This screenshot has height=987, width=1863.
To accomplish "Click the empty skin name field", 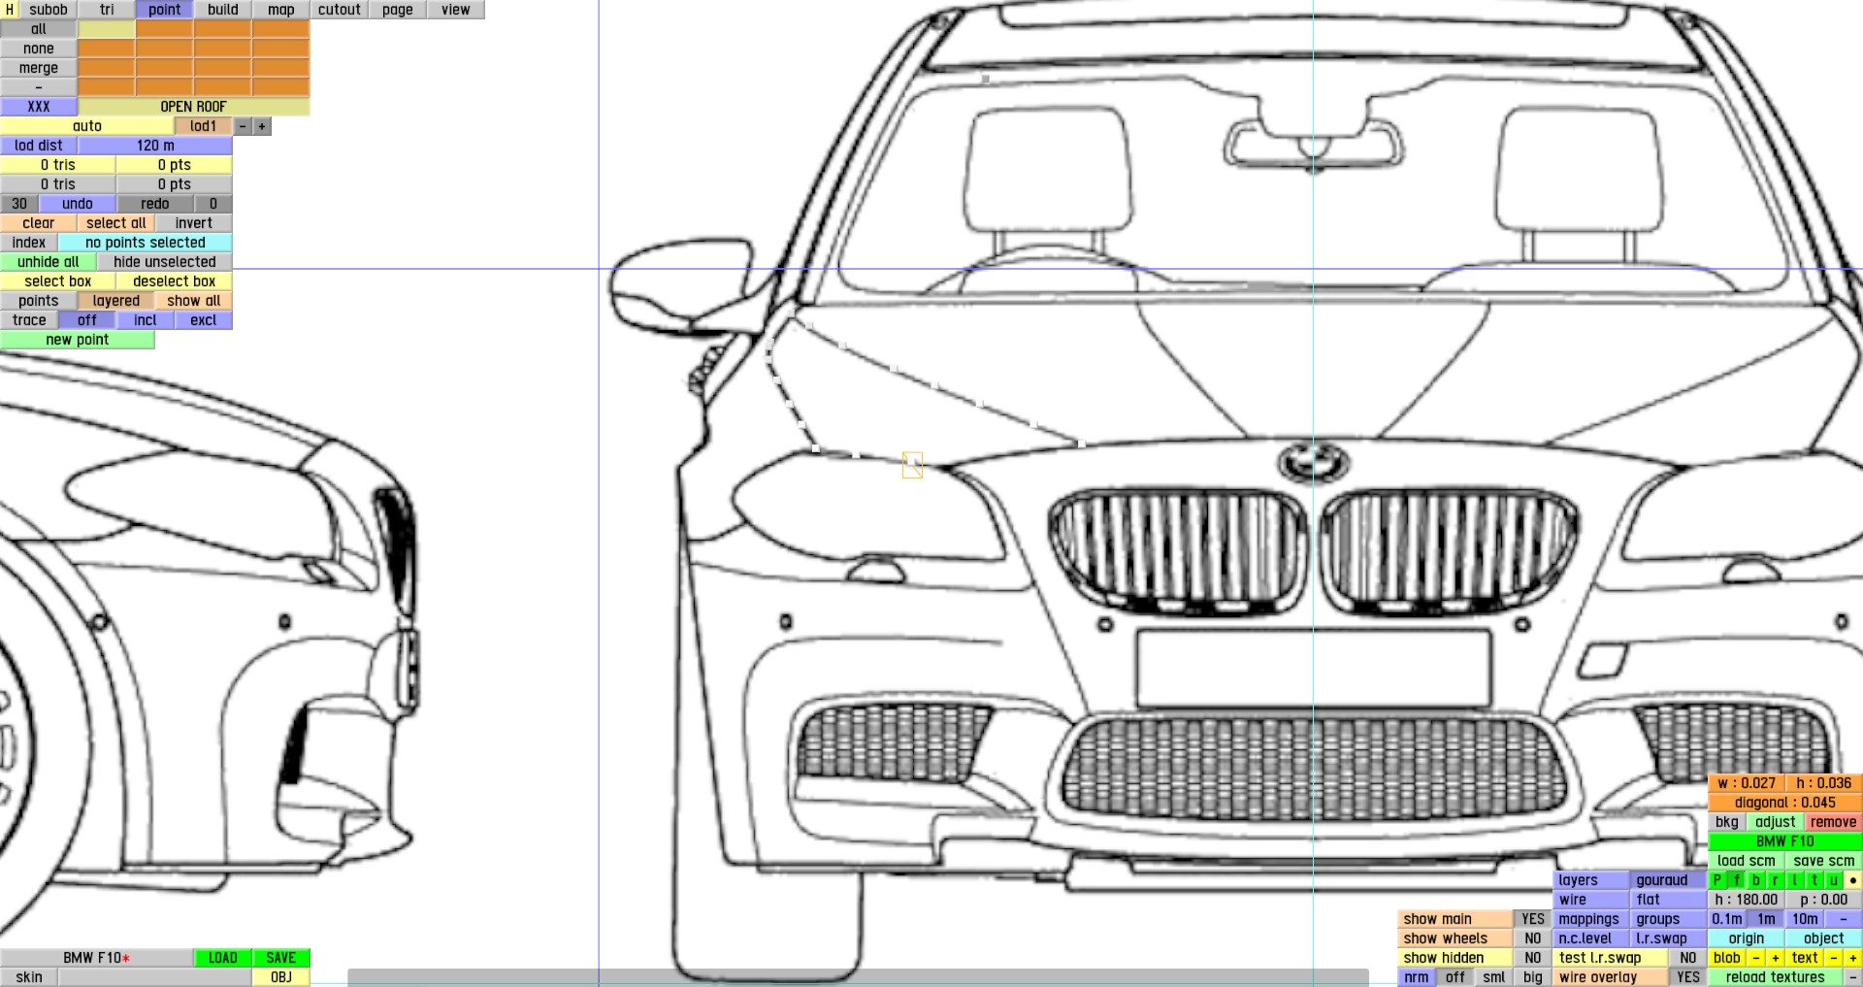I will (155, 977).
